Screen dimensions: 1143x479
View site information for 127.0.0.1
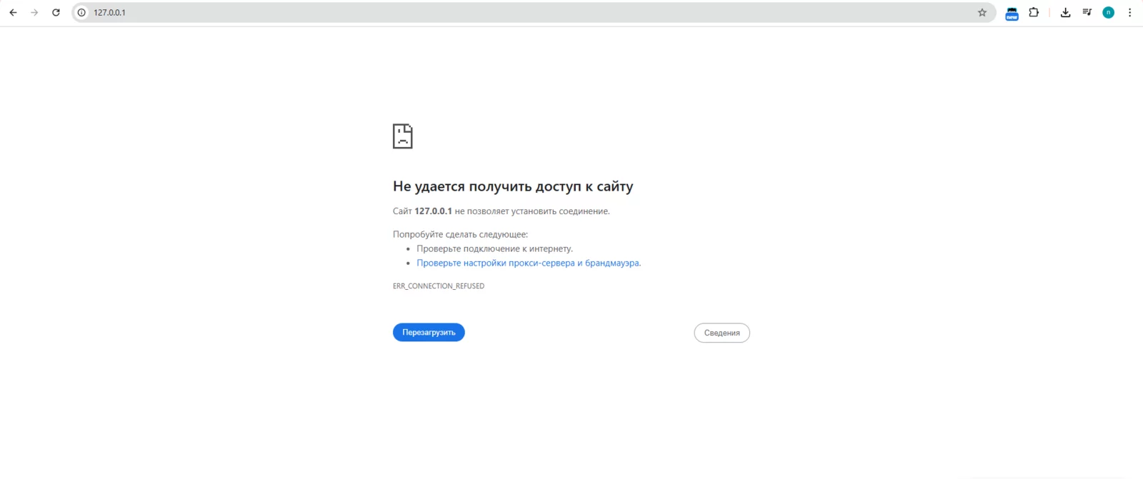coord(81,12)
